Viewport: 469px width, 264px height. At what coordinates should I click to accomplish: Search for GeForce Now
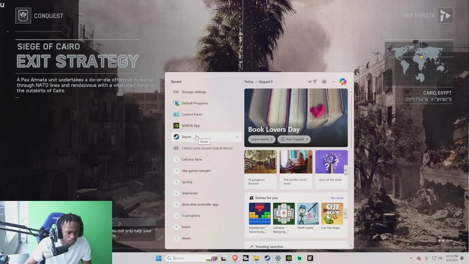point(206,159)
